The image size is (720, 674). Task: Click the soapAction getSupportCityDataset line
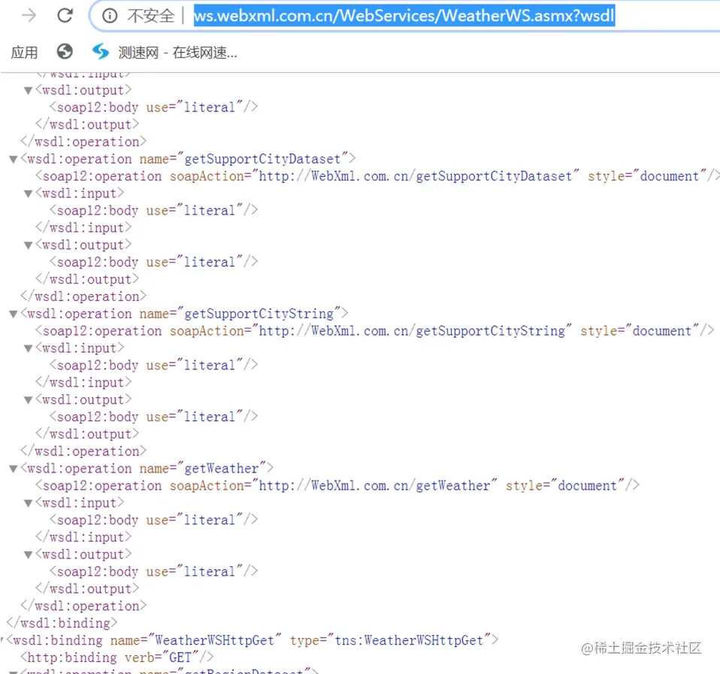pyautogui.click(x=377, y=176)
